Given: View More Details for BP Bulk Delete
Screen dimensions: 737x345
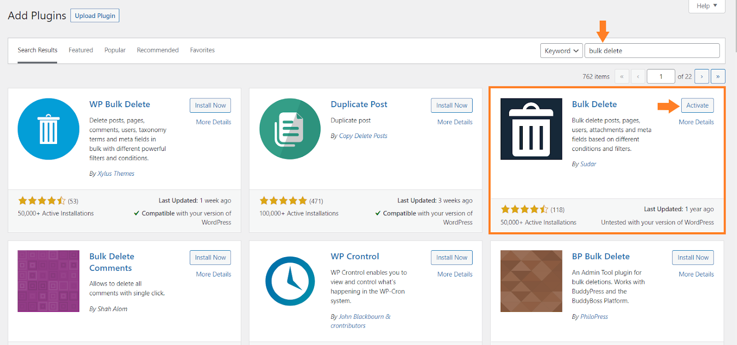Looking at the screenshot, I should coord(696,274).
